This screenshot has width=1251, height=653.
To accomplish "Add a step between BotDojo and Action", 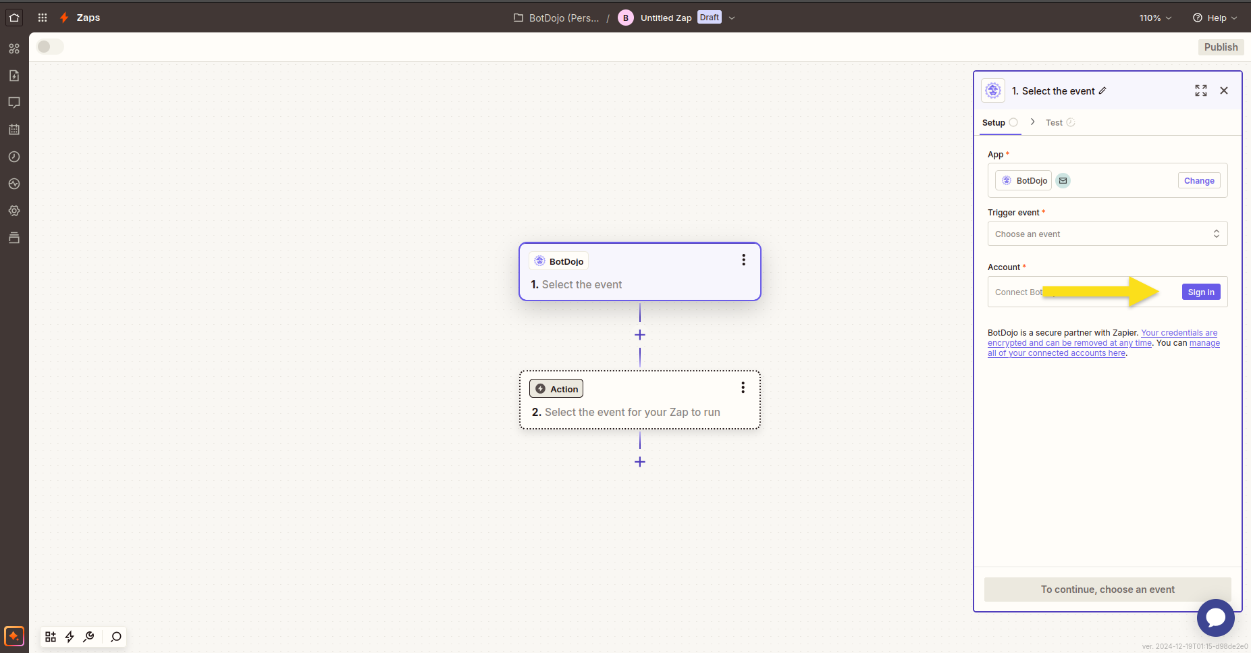I will point(640,335).
